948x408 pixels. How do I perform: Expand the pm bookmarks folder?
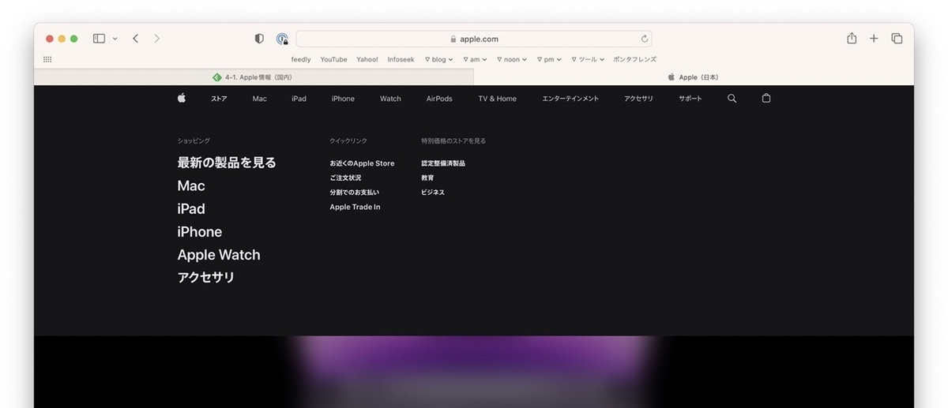coord(549,59)
